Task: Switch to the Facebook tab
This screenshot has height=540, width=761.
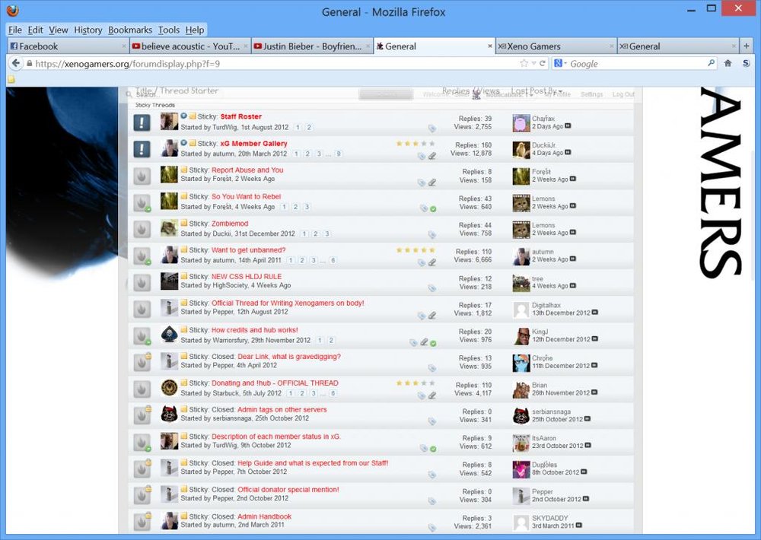Action: [68, 46]
